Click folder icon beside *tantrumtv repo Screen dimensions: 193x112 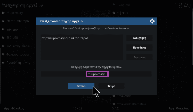(3, 21)
